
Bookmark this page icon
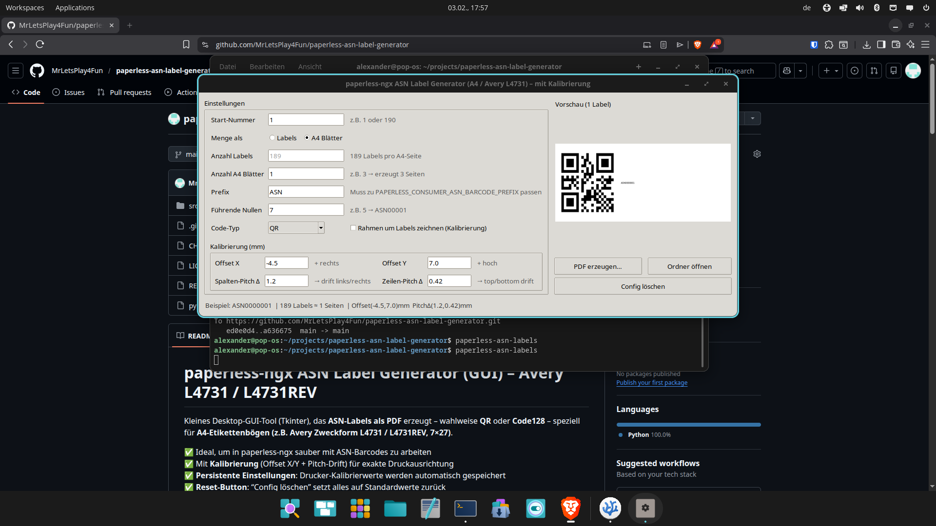pyautogui.click(x=186, y=44)
